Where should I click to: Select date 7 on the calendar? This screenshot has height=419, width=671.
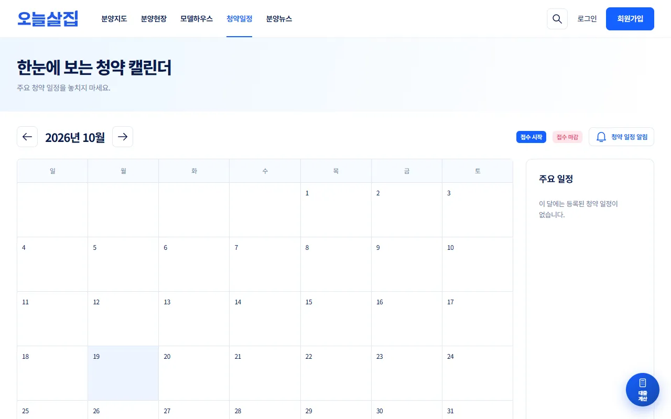(265, 264)
